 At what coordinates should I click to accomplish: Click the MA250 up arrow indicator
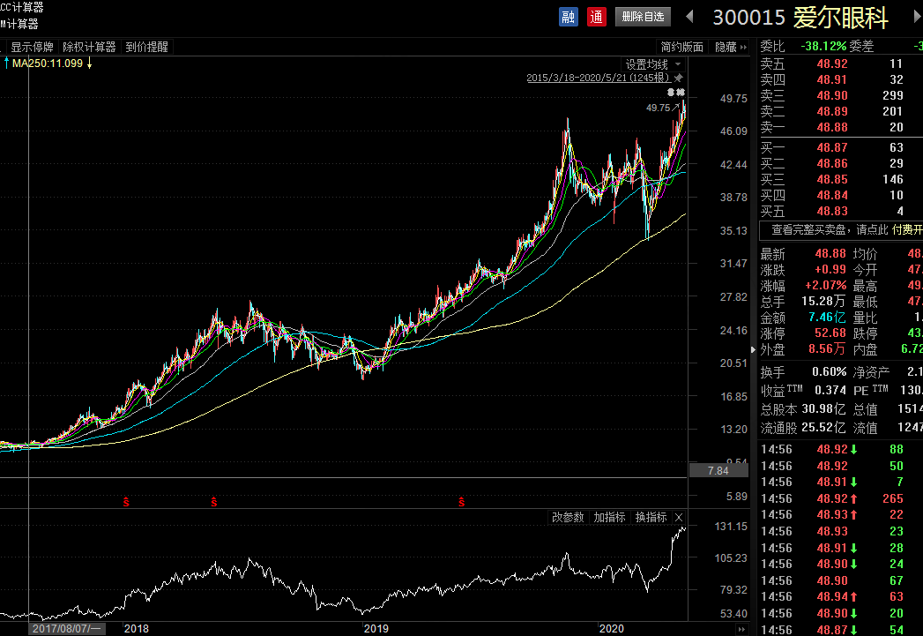pos(6,63)
